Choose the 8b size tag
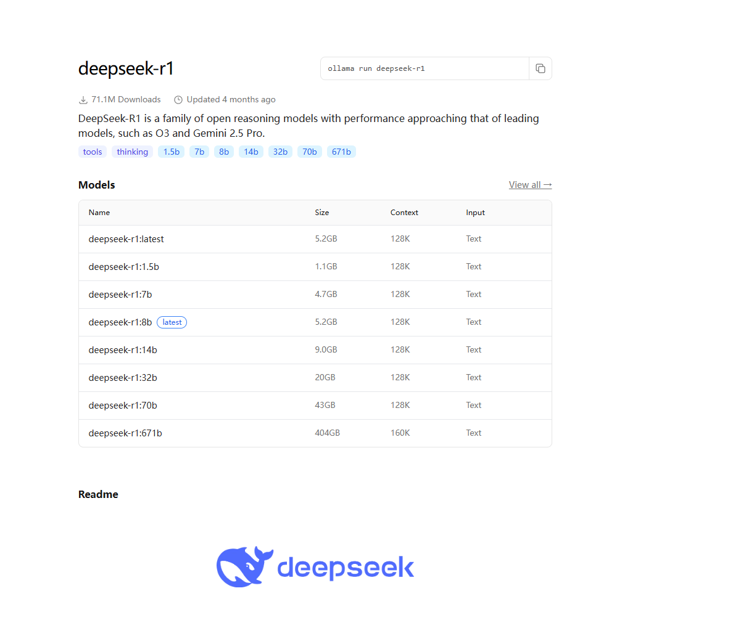This screenshot has width=754, height=620. (224, 152)
